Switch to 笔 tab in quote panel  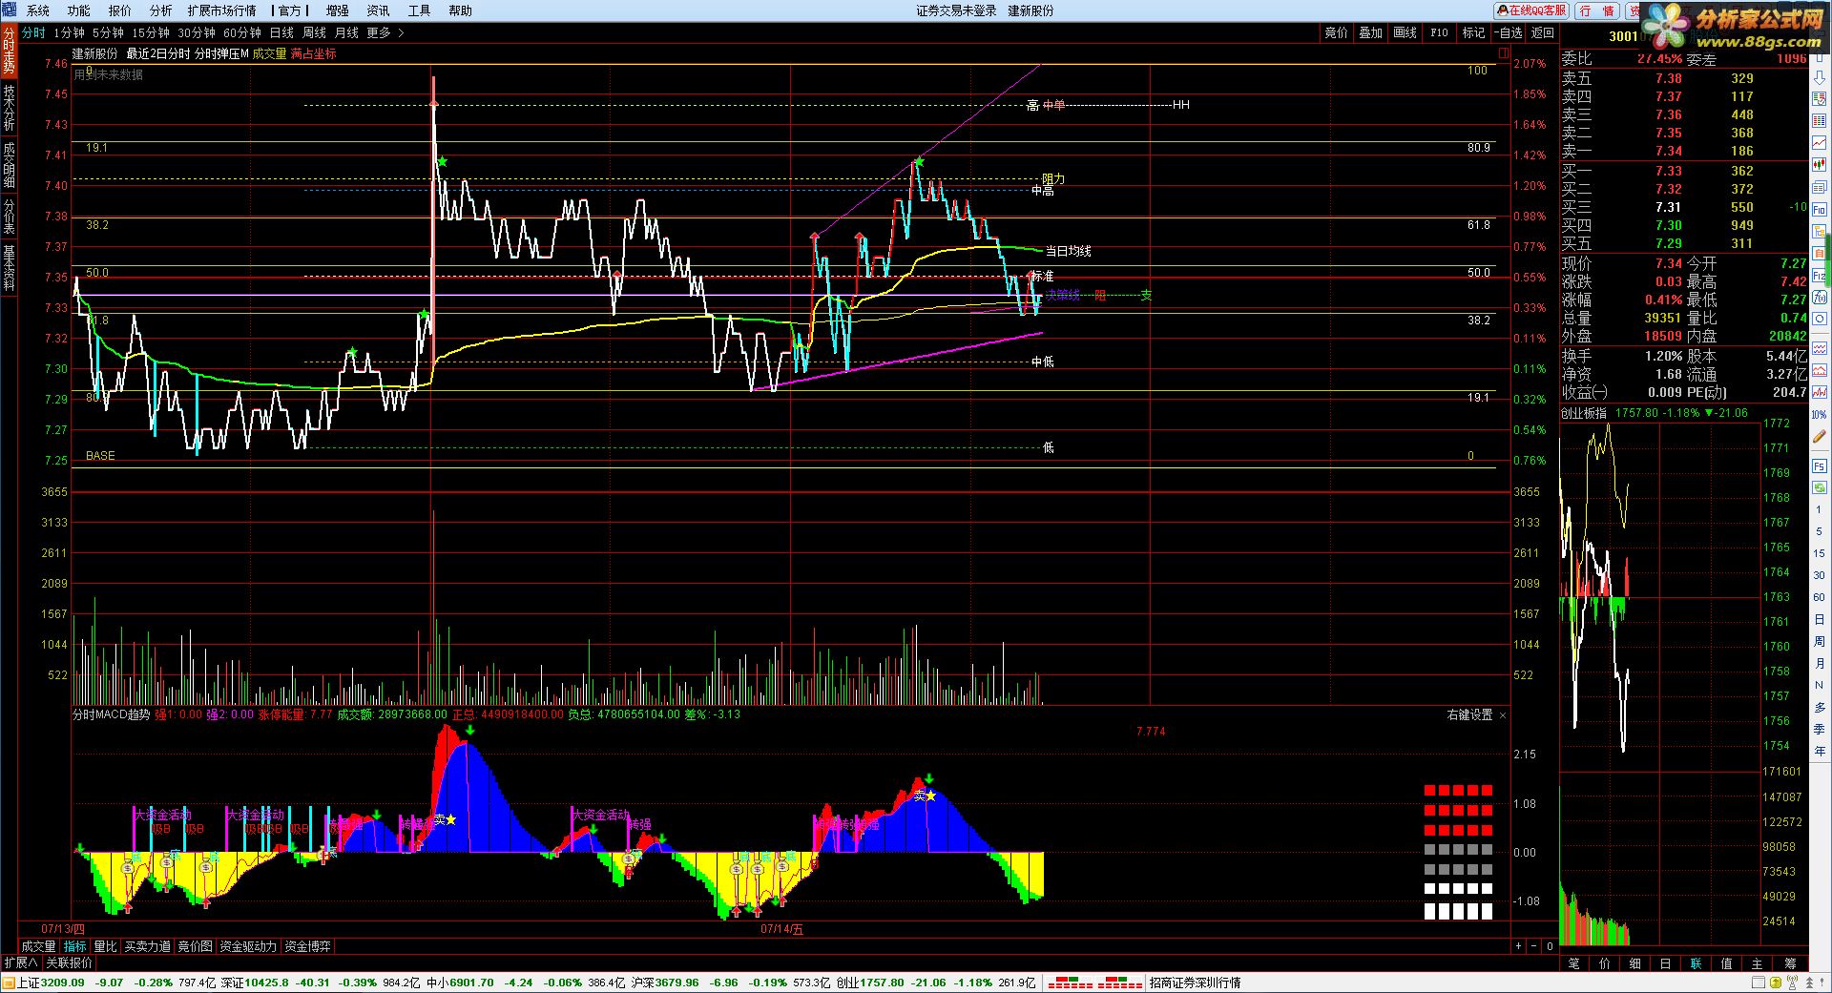(x=1574, y=963)
